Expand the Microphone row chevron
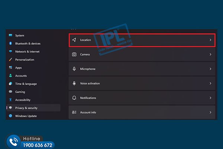Screen dimensions: 223x149 [x=210, y=69]
